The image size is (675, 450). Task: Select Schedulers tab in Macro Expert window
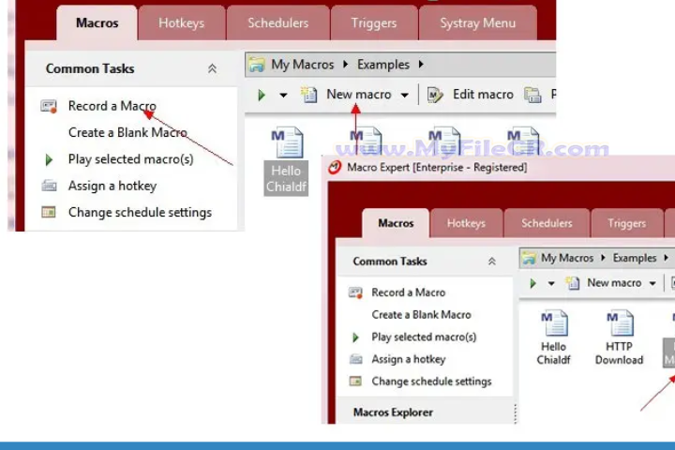547,223
